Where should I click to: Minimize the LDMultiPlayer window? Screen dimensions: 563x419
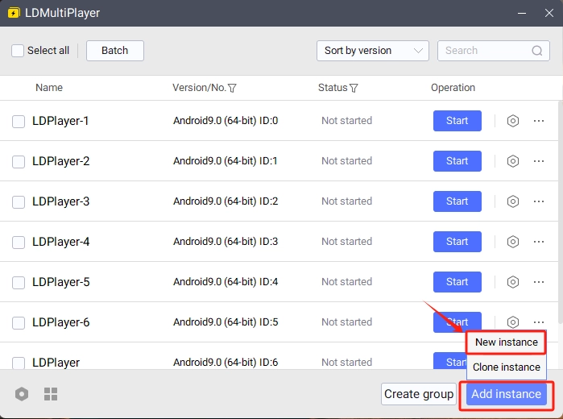(x=522, y=14)
